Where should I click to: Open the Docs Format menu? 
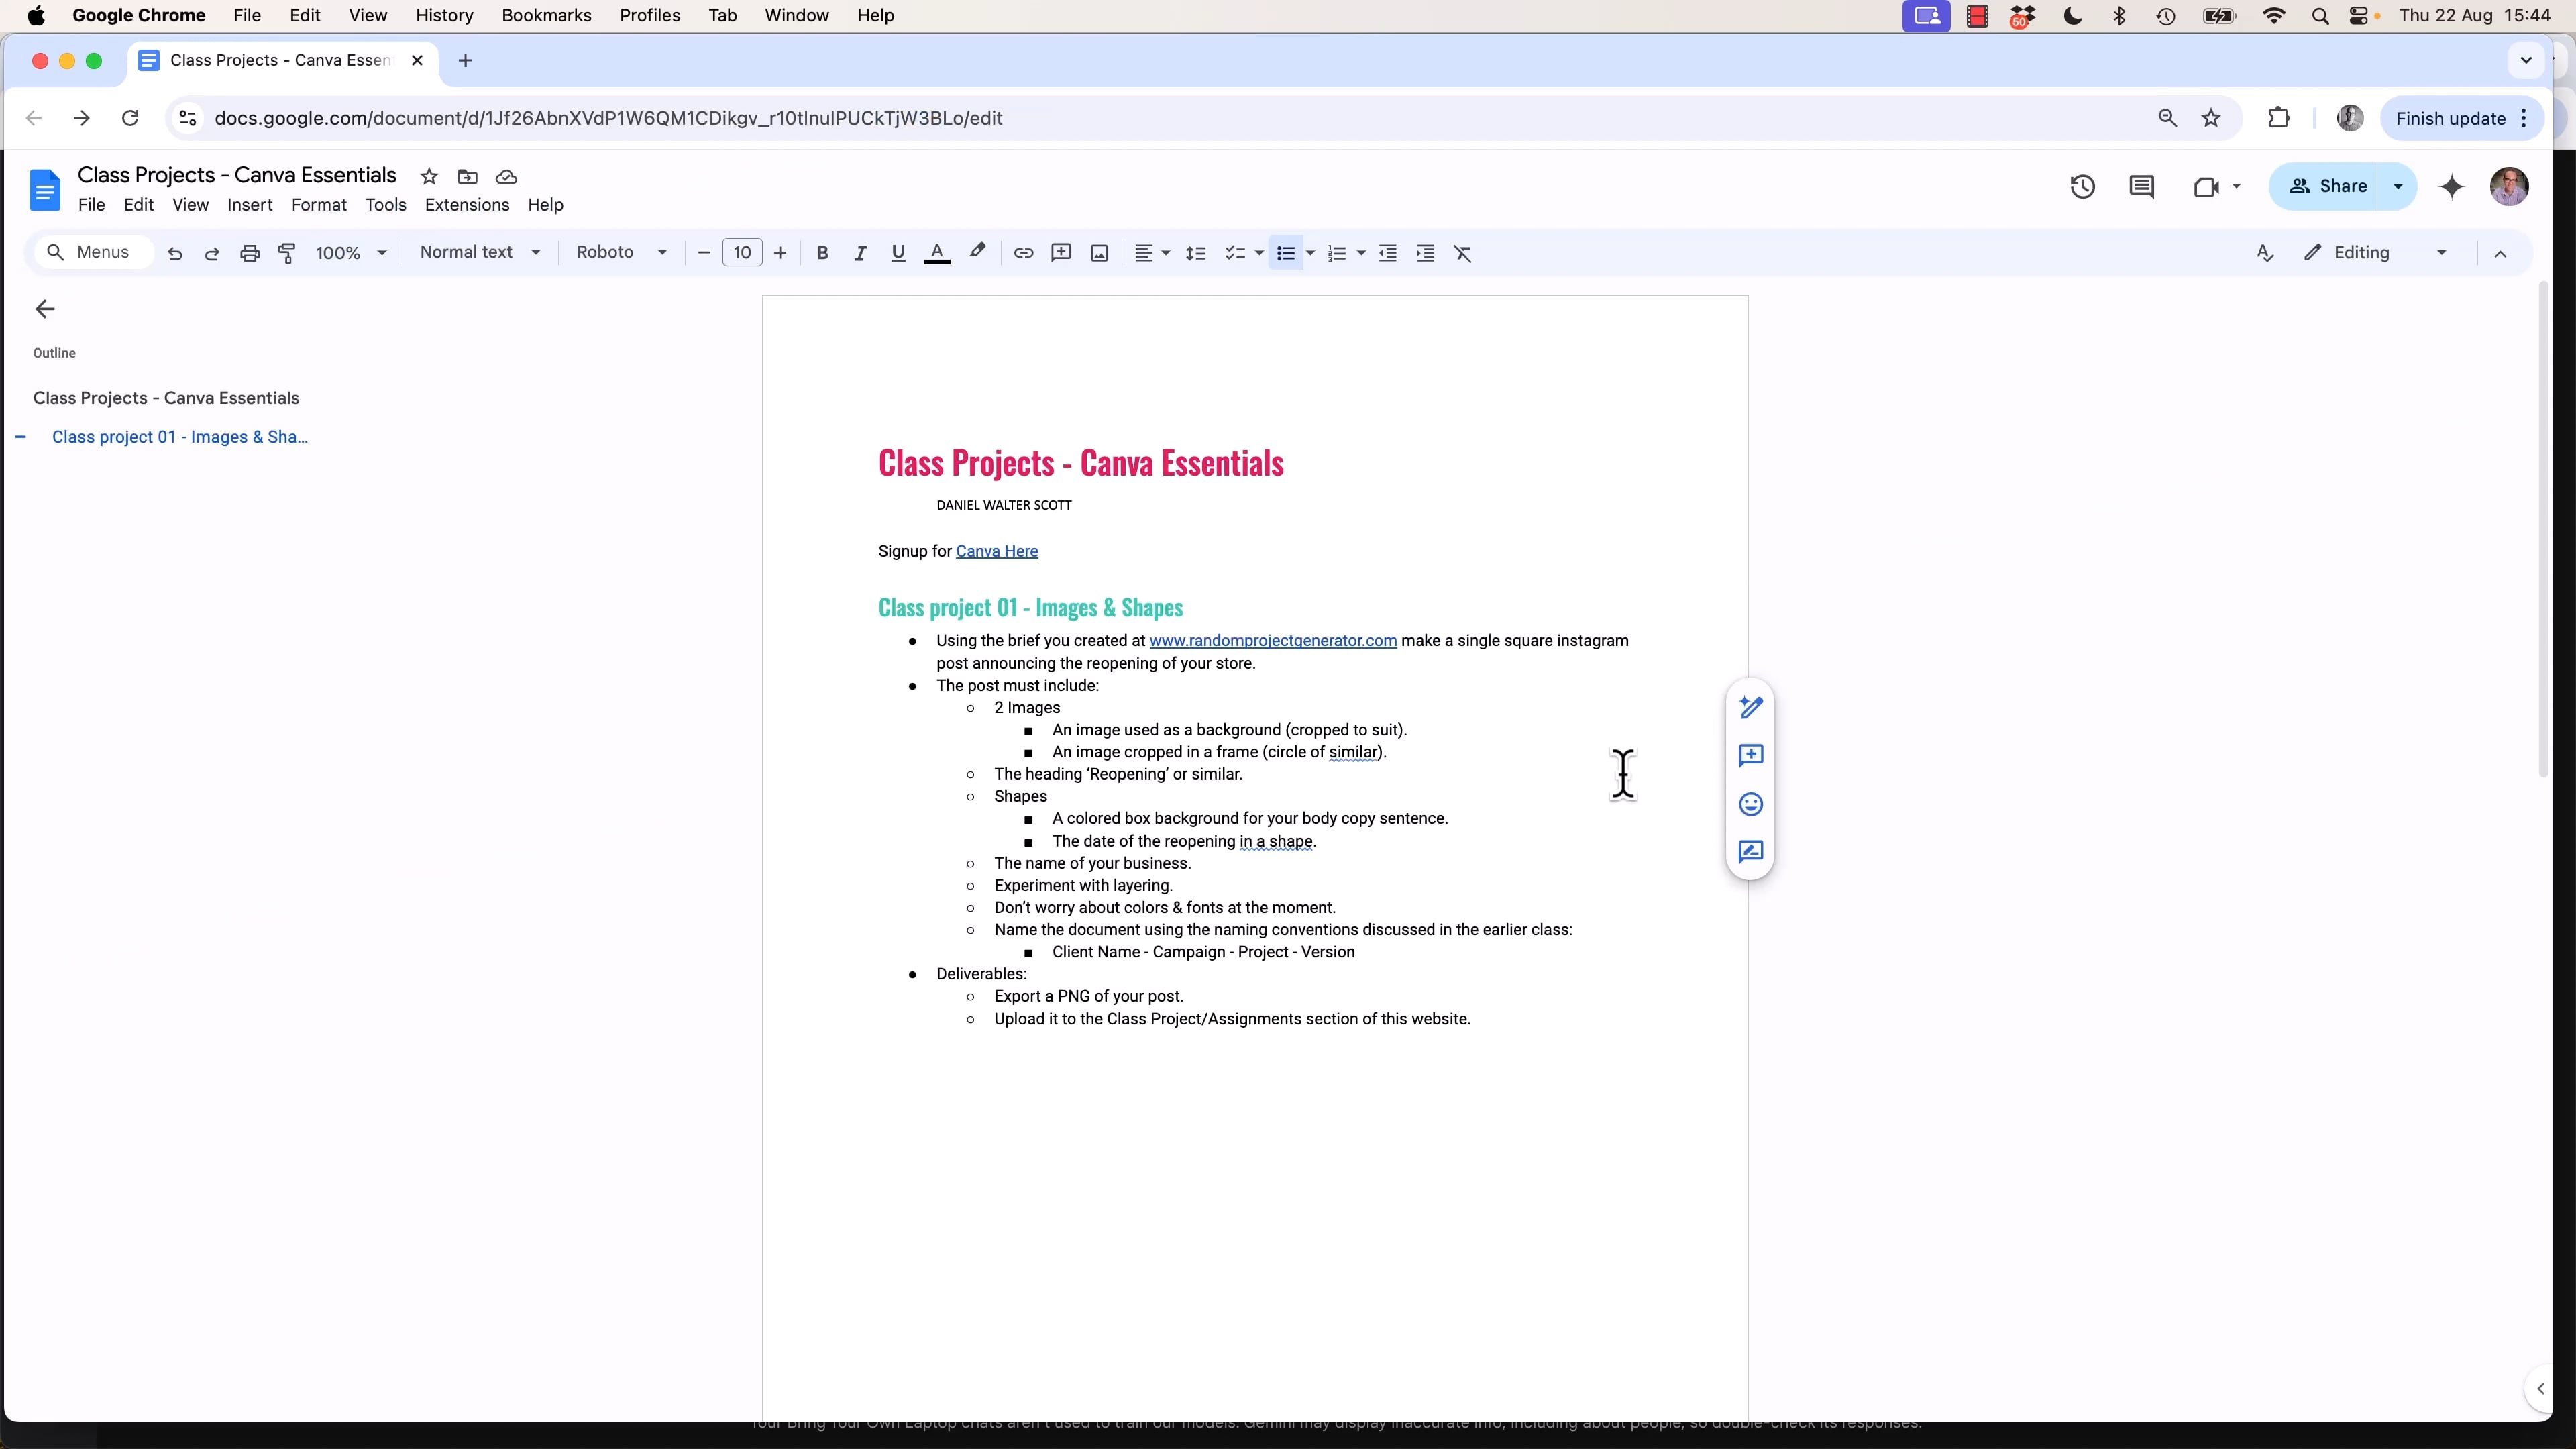(319, 205)
